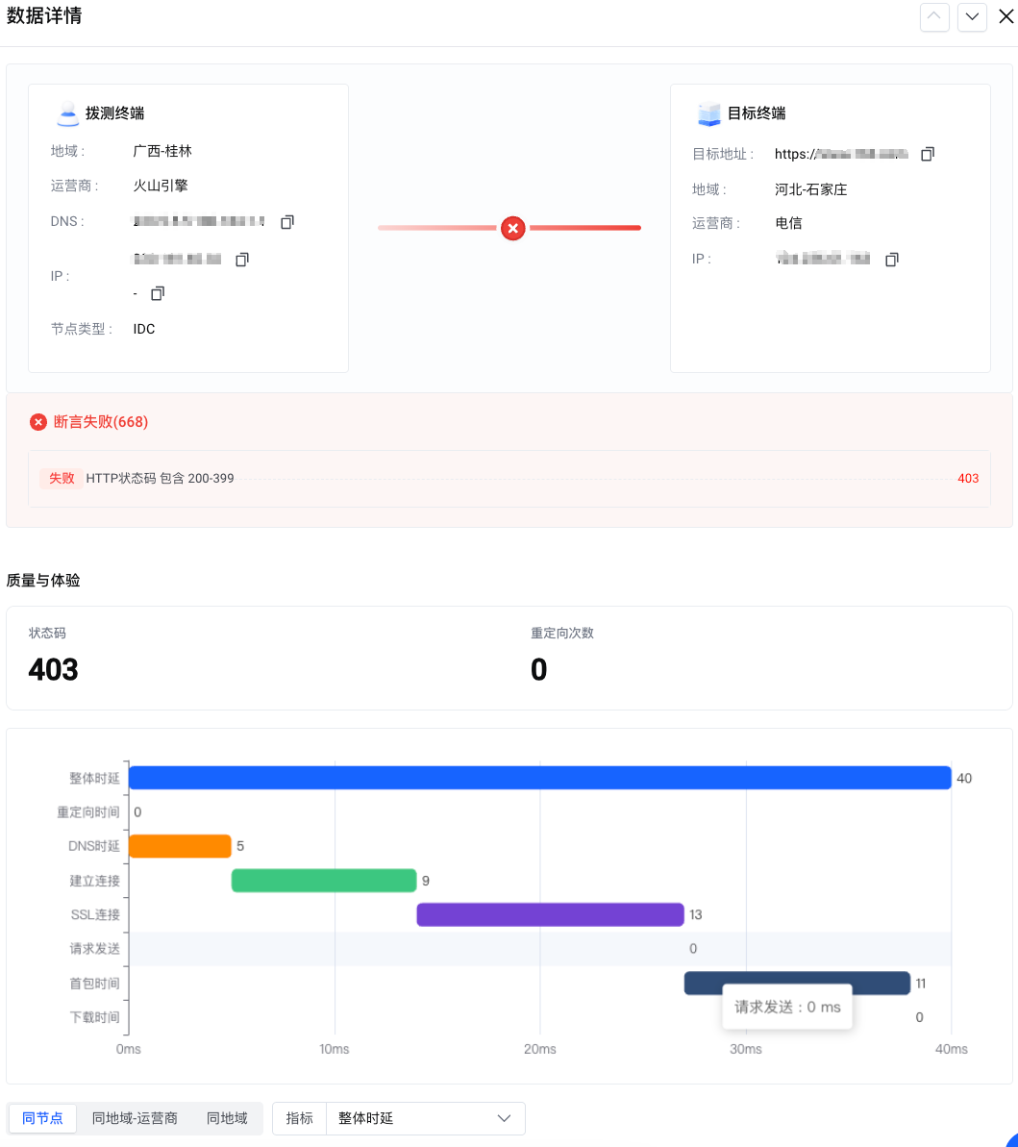Click the blue 整体时延 bar
This screenshot has height=1147, width=1018.
539,778
